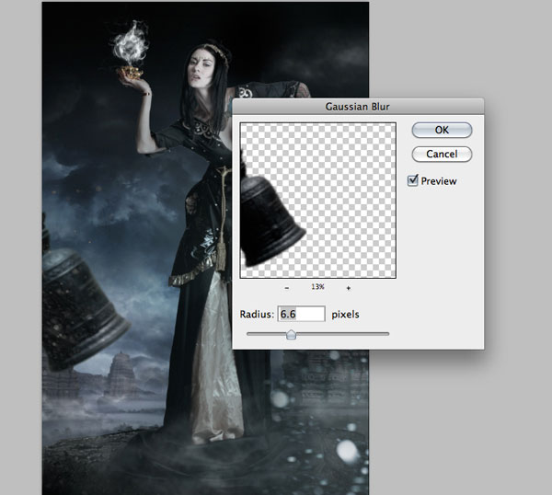
Task: Click the Preview label text
Action: (439, 181)
